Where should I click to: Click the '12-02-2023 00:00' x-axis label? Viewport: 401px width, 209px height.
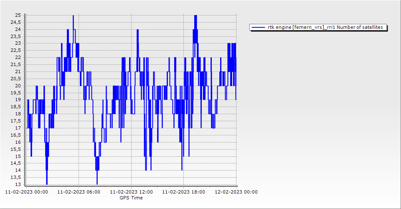click(x=236, y=192)
